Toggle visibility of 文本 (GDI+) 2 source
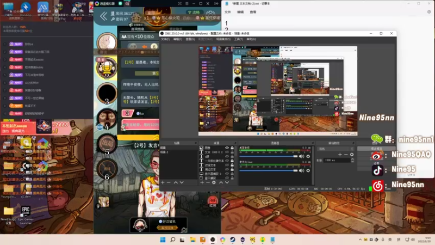Viewport: 435px width, 245px height. point(227,152)
